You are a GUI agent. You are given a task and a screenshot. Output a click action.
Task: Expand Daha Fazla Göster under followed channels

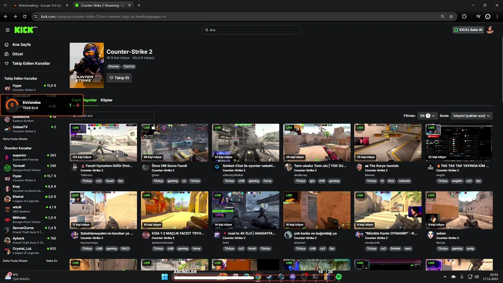15,139
